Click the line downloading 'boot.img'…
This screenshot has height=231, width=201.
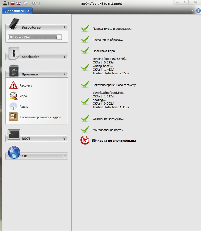tap(110, 93)
